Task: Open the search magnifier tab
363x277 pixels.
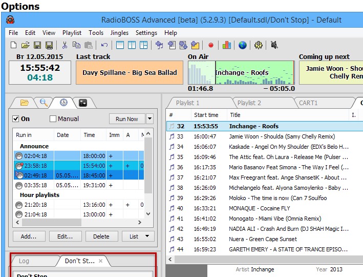Action: tap(44, 102)
